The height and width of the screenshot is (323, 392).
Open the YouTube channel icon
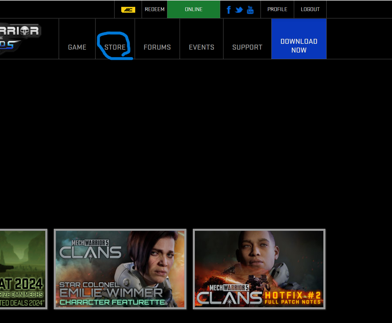pos(250,10)
